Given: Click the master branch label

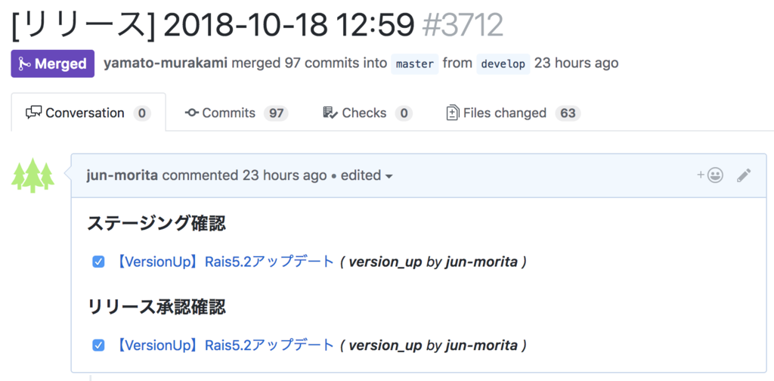Looking at the screenshot, I should click(415, 64).
